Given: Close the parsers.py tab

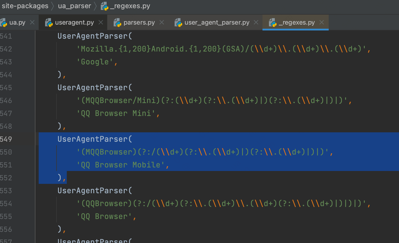Looking at the screenshot, I should coord(162,23).
